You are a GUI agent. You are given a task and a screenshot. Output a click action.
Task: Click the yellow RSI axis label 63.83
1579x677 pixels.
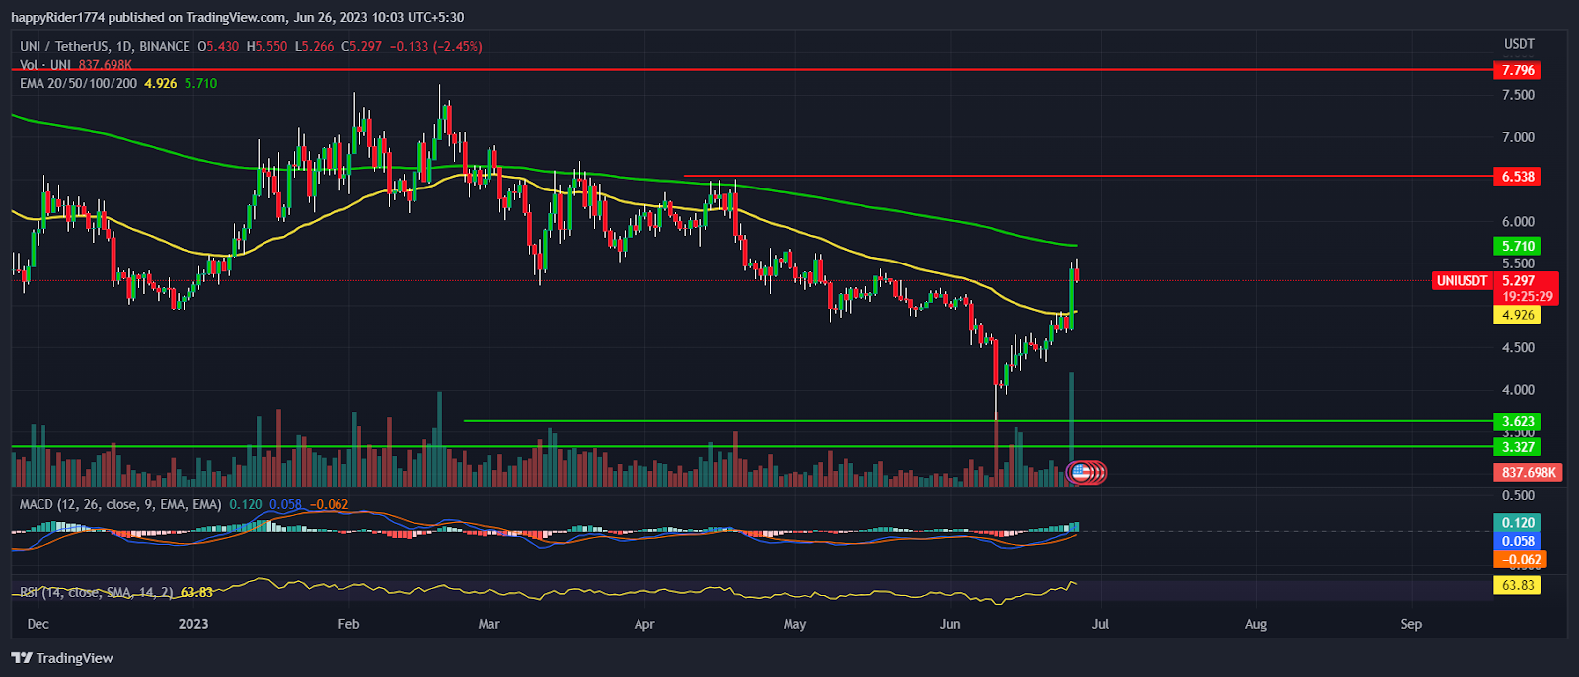click(x=1518, y=585)
